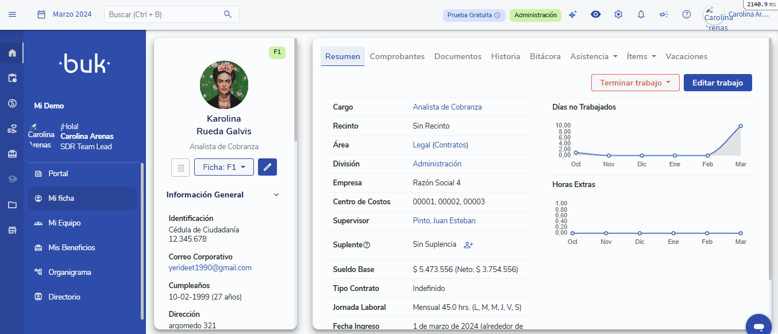Open the help question mark icon

[686, 14]
